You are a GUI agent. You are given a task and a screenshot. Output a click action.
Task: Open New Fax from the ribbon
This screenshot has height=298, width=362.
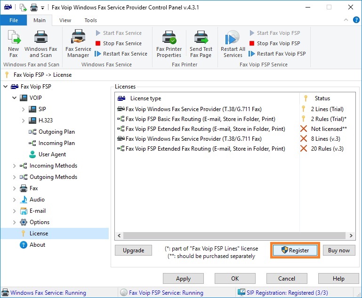[x=14, y=44]
